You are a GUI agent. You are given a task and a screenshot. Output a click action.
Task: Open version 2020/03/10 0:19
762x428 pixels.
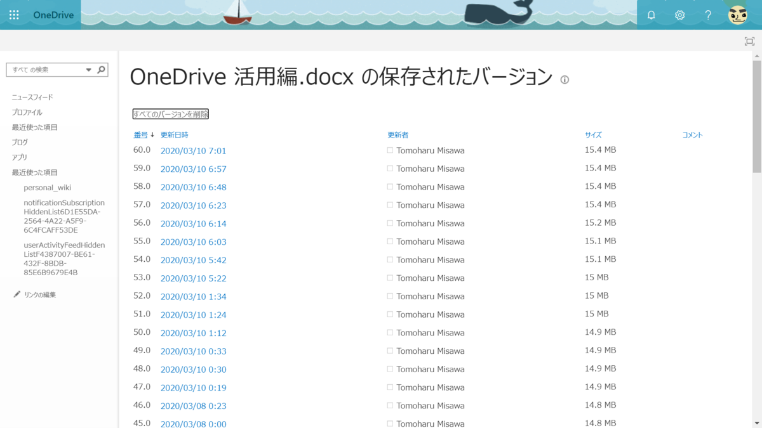193,387
